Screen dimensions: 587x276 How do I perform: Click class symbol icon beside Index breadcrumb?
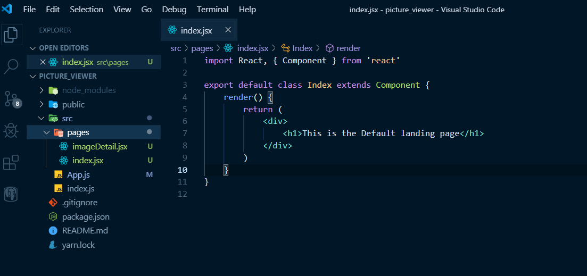[286, 48]
